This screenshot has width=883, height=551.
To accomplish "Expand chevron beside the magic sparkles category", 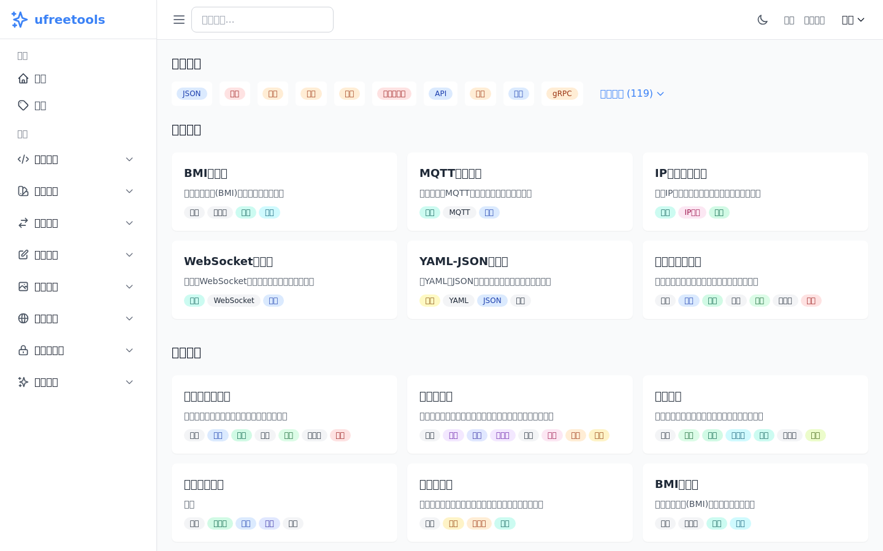I will click(x=129, y=382).
